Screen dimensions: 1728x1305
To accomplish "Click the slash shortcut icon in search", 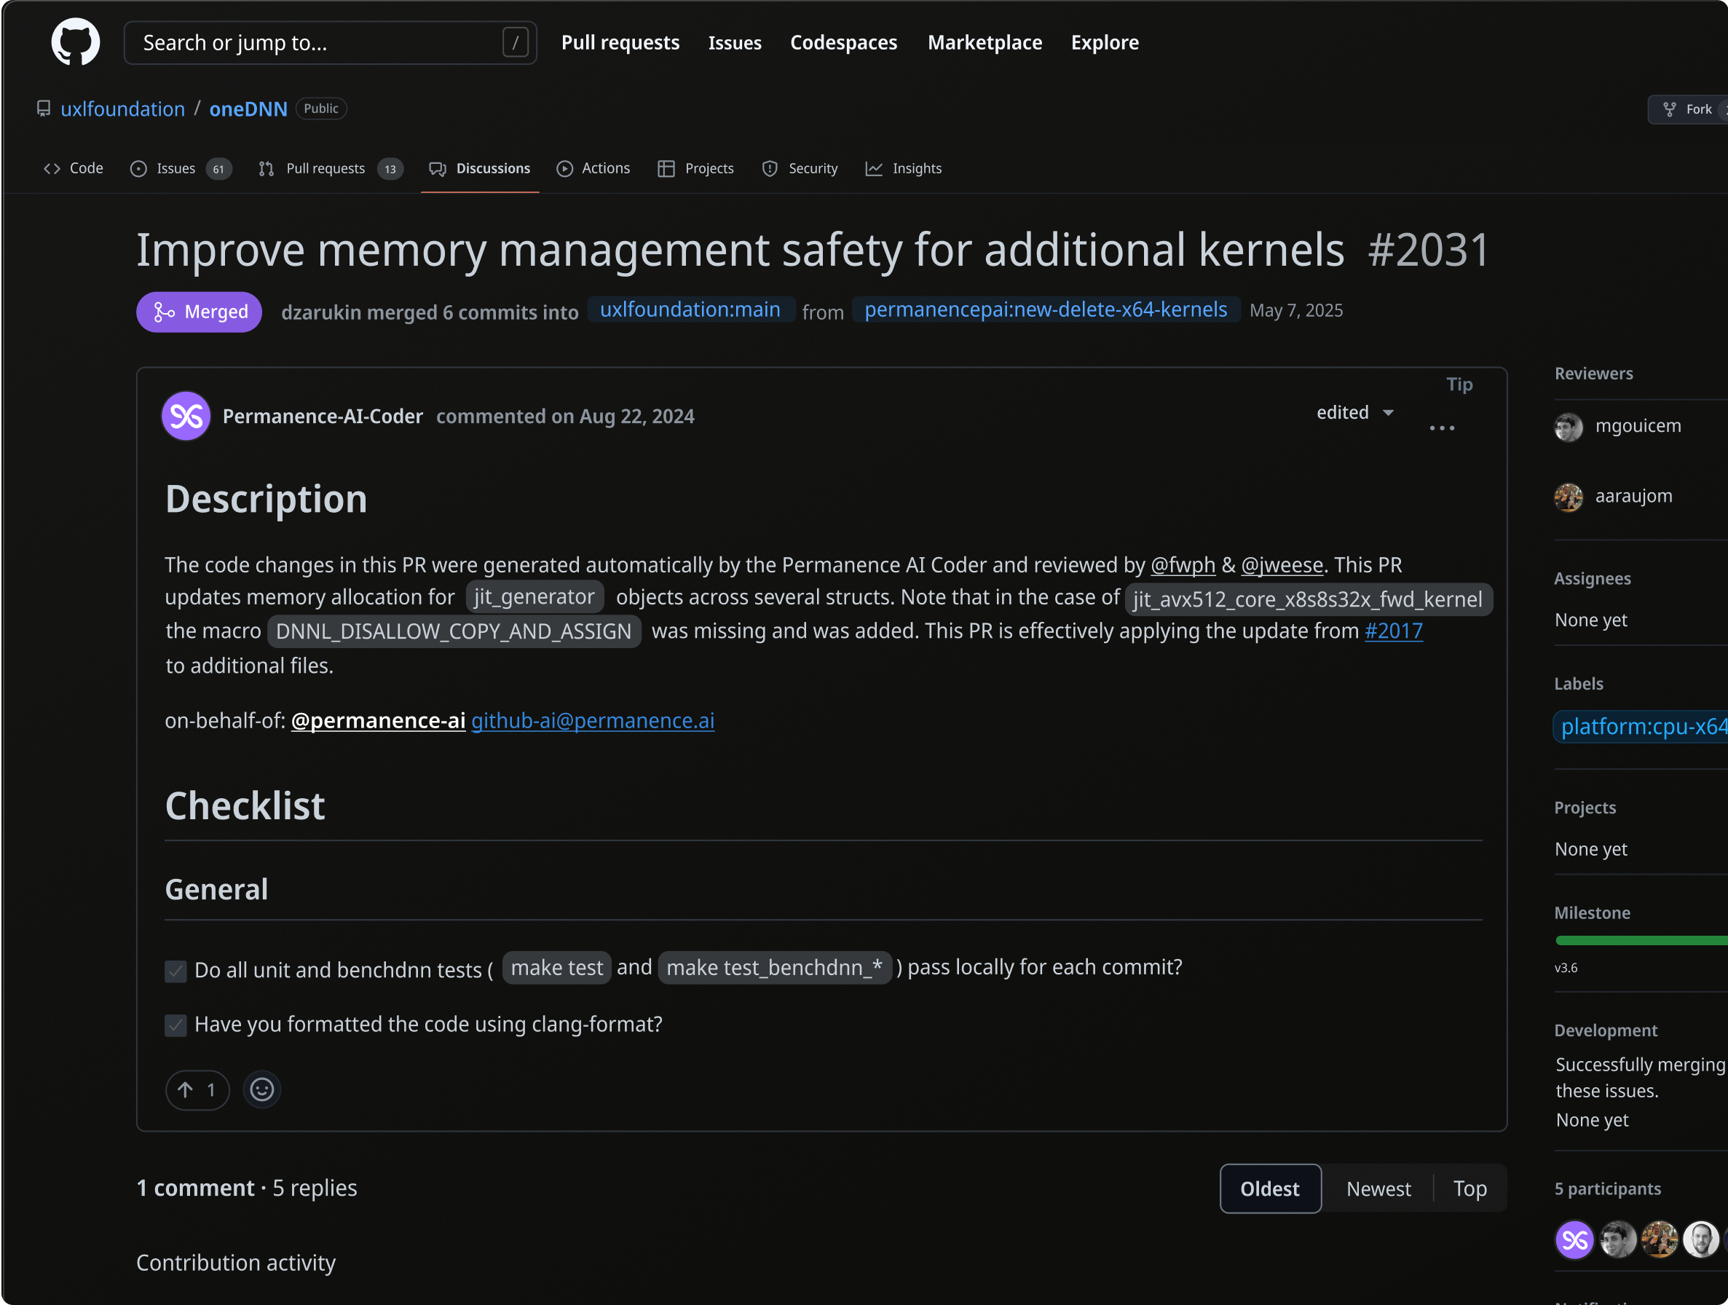I will coord(515,42).
